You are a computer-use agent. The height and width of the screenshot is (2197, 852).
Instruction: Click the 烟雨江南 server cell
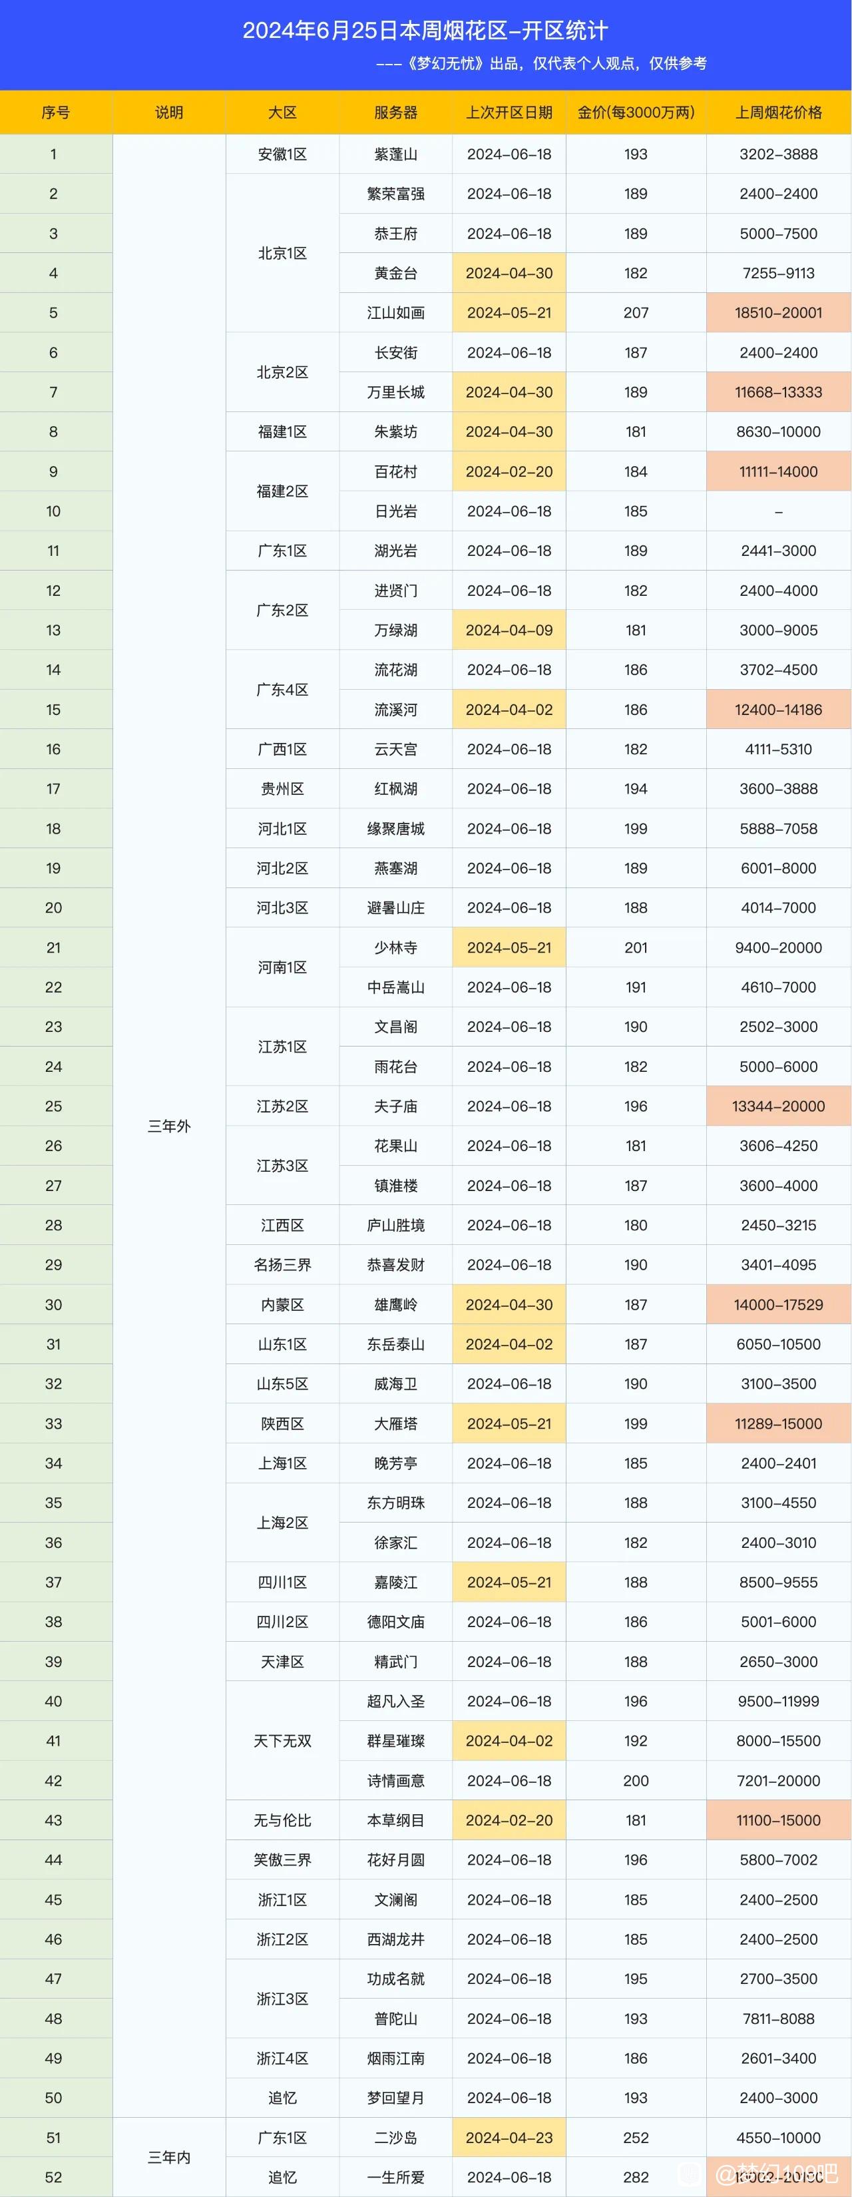click(x=396, y=2058)
